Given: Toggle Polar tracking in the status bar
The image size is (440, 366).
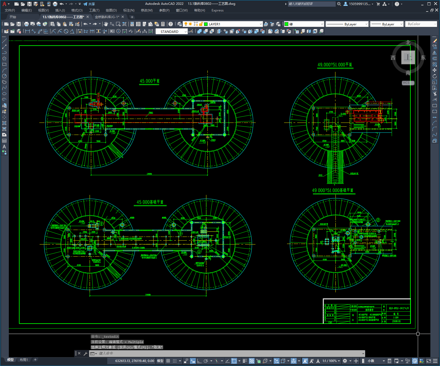Looking at the screenshot, I should tap(206, 361).
